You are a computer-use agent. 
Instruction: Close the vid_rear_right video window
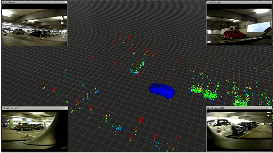(271, 108)
